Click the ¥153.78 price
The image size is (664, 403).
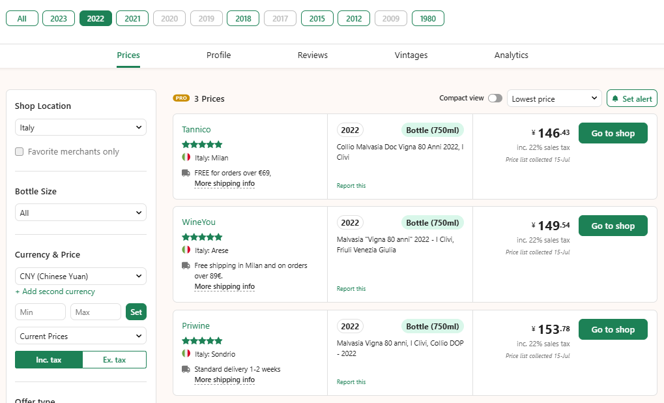(551, 329)
